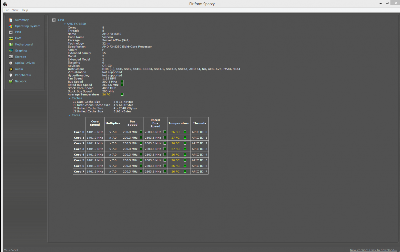Click the green square beside Rated Bus Speed property above Stock Core Speed
Viewport: 400px width, 252px height.
pos(122,85)
